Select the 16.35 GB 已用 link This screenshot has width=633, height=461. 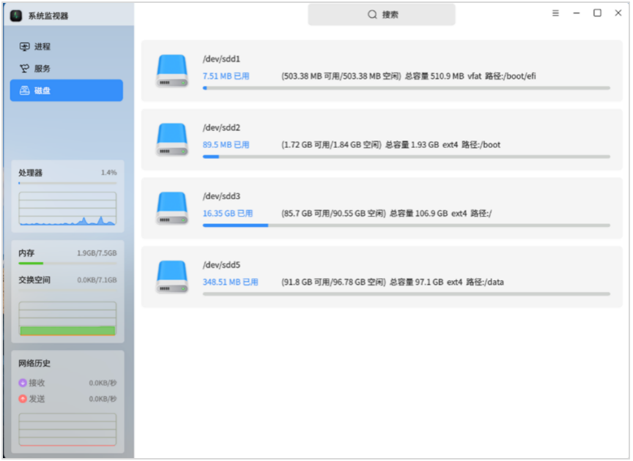[227, 214]
